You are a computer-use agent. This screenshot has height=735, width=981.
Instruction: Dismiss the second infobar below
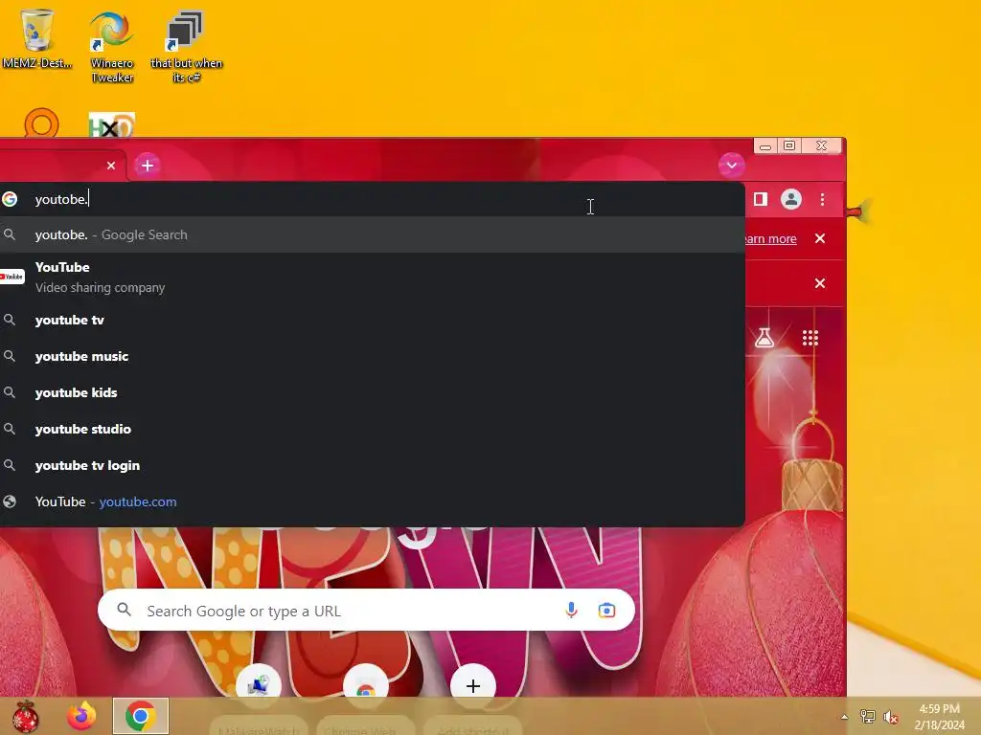[820, 283]
